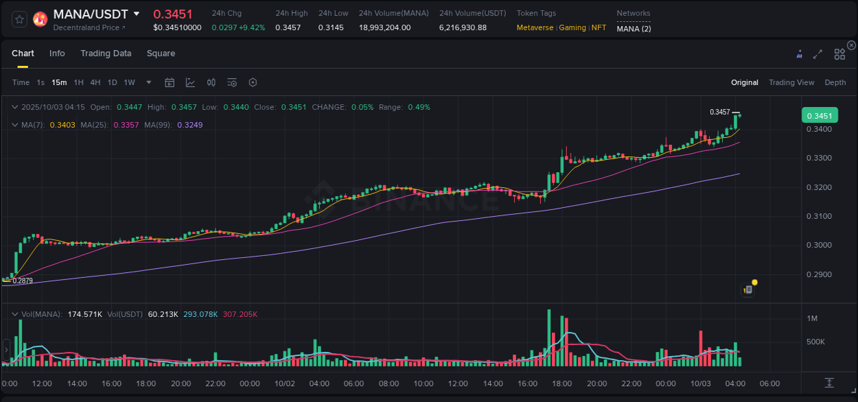858x402 pixels.
Task: Switch to Trading View chart mode
Action: pos(791,82)
